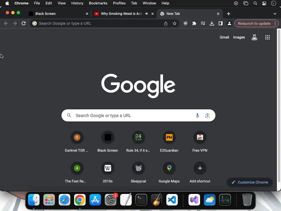Launch Safari from the Dock

(x=64, y=199)
